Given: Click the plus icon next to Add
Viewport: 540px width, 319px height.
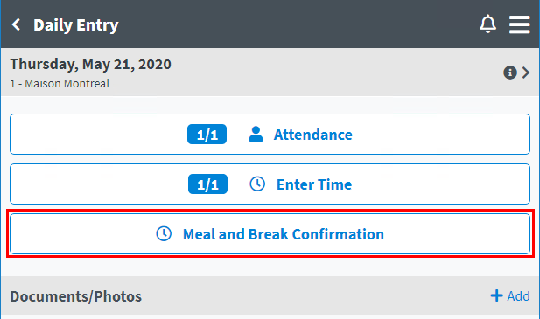Looking at the screenshot, I should click(x=496, y=295).
